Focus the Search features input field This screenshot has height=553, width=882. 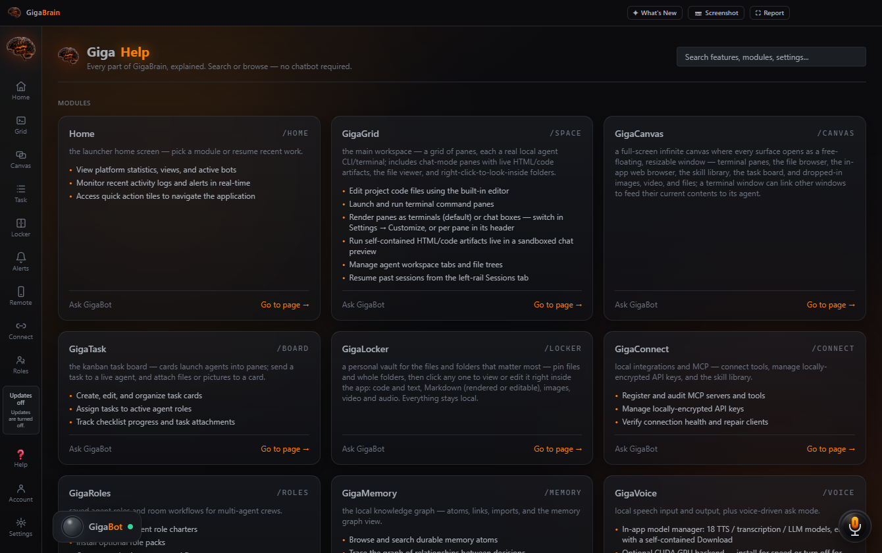771,57
